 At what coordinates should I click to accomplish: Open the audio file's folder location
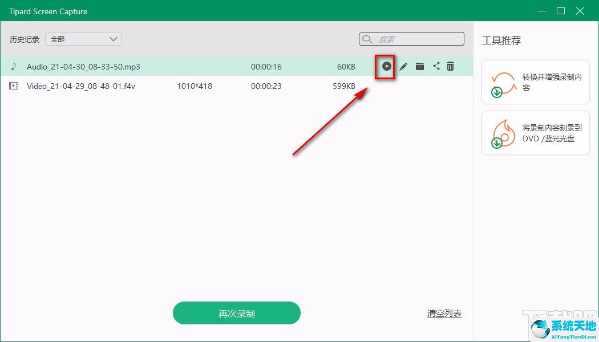pos(420,66)
